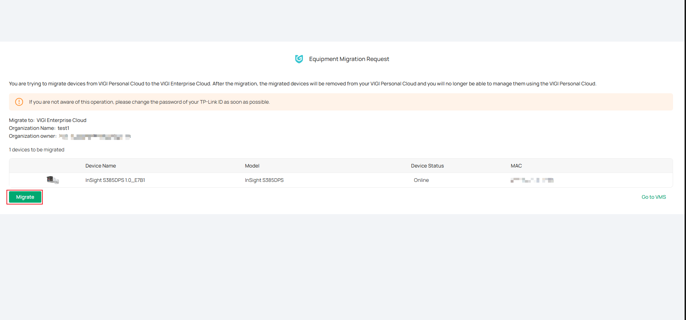The width and height of the screenshot is (686, 320).
Task: Click the migration description paragraph
Action: tap(303, 84)
